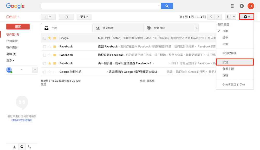The image size is (260, 150).
Task: Switch to the 社交網路 tab
Action: pyautogui.click(x=108, y=28)
